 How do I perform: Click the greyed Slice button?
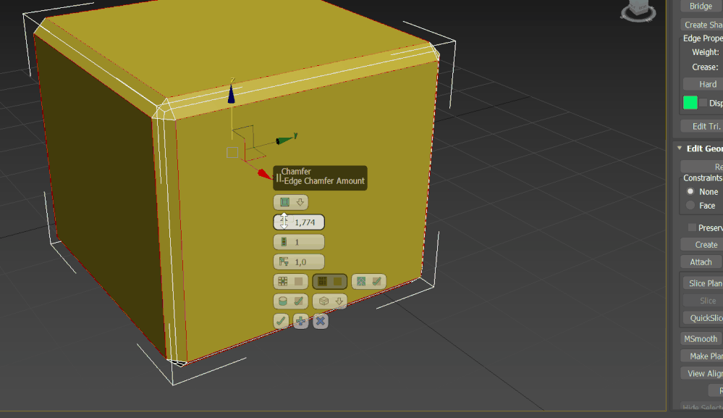[x=703, y=301]
